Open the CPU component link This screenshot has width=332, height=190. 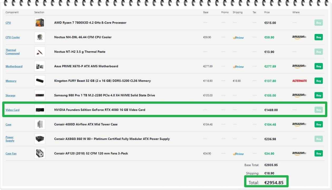click(x=8, y=23)
